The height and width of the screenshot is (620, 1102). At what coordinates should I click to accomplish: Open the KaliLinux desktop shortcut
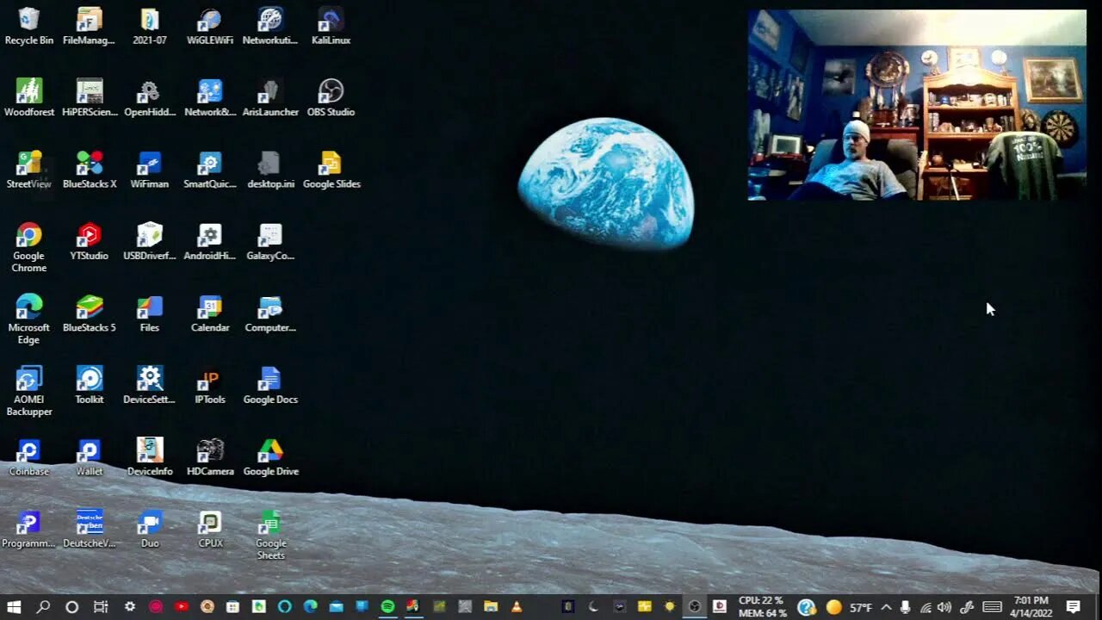tap(331, 26)
